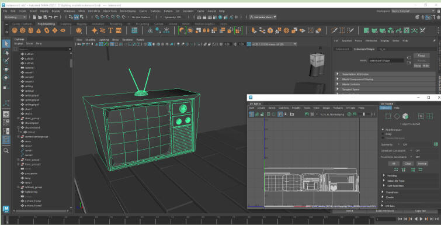Select floor_group1 in the Outliner
Screen dimensions: 441x225
coord(33,160)
